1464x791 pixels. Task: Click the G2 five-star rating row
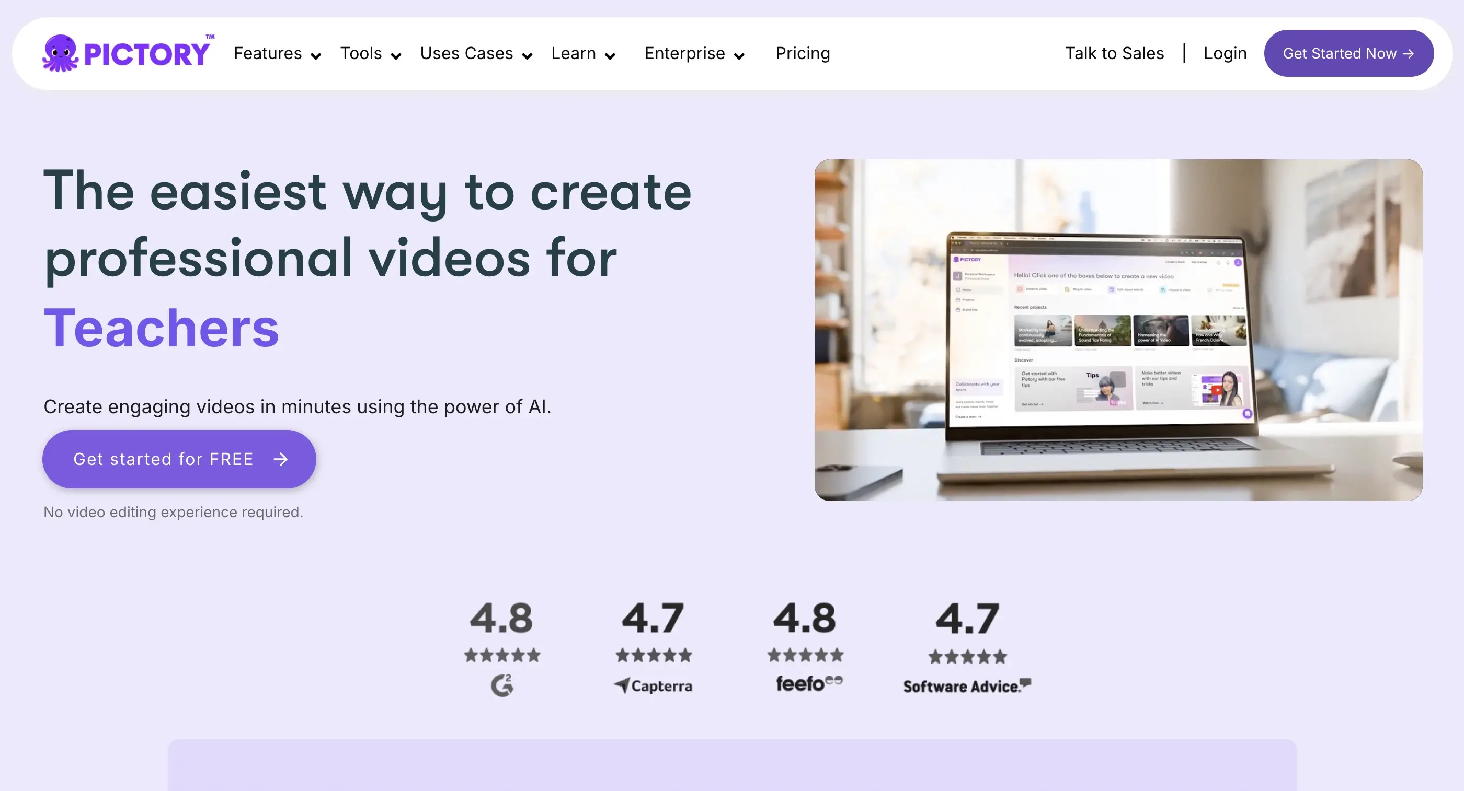502,655
